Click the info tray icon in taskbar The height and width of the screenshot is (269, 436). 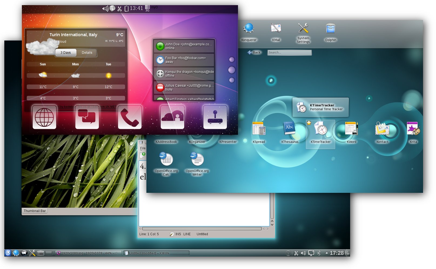pos(288,253)
